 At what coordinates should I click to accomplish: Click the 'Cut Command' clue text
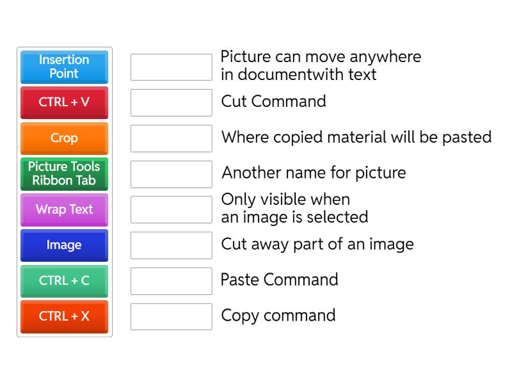pos(273,101)
